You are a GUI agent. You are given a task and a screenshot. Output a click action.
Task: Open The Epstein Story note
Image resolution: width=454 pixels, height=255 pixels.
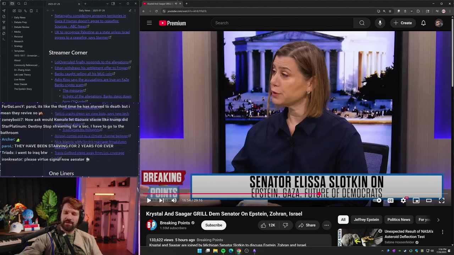[x=23, y=89]
